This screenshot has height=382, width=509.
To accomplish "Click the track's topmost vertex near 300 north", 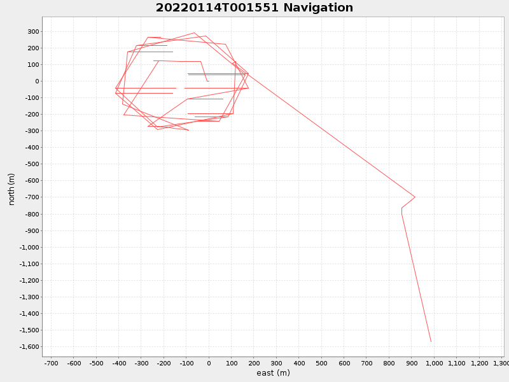I will 194,32.
